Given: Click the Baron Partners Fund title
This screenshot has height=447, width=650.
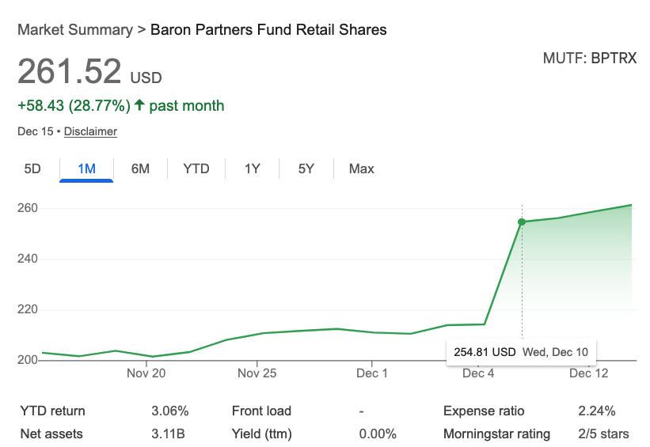Looking at the screenshot, I should [x=268, y=30].
